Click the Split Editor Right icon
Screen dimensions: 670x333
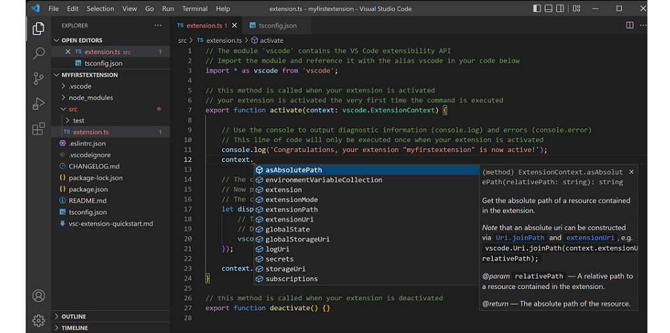[630, 25]
